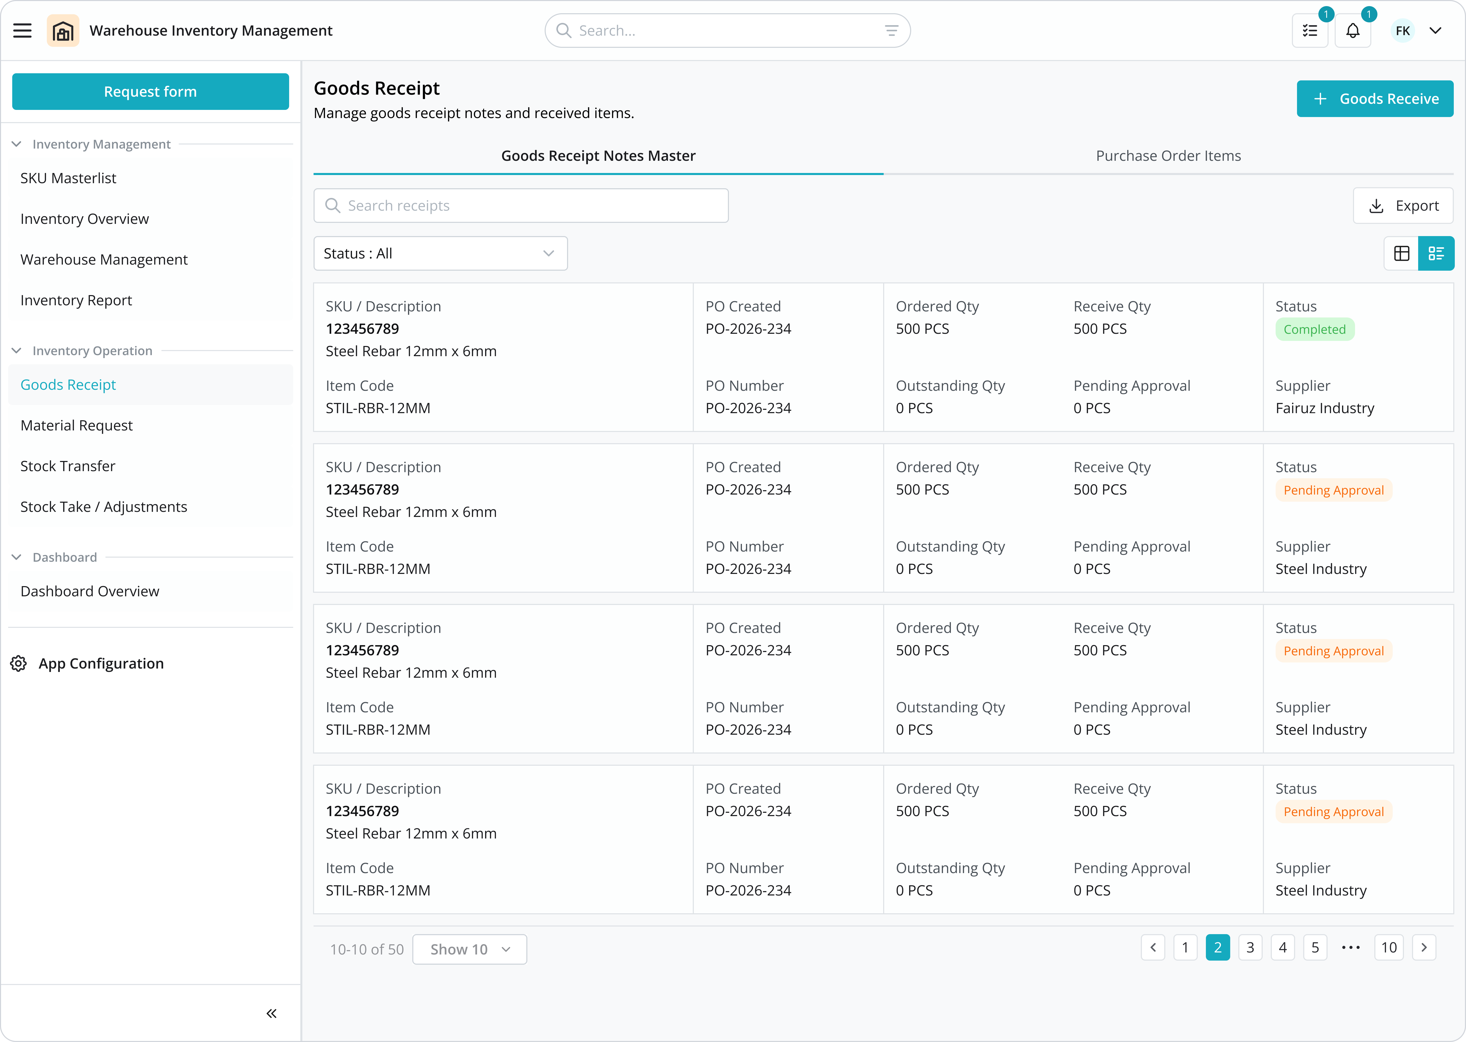Open the task checklist icon

[1310, 31]
